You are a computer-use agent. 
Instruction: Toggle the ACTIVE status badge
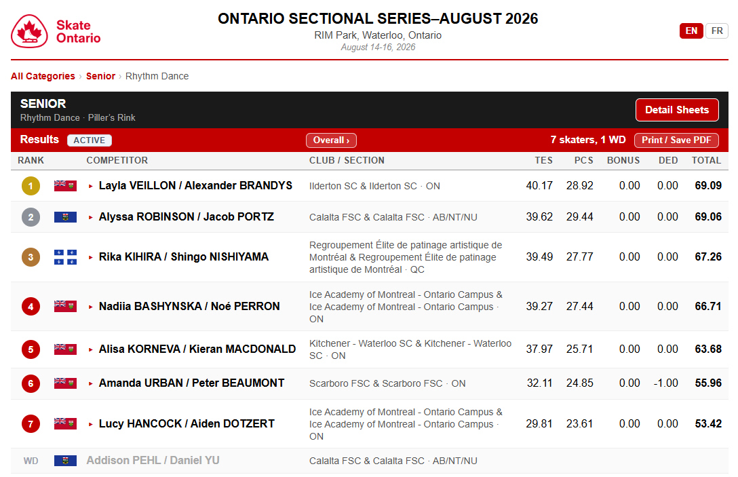90,140
